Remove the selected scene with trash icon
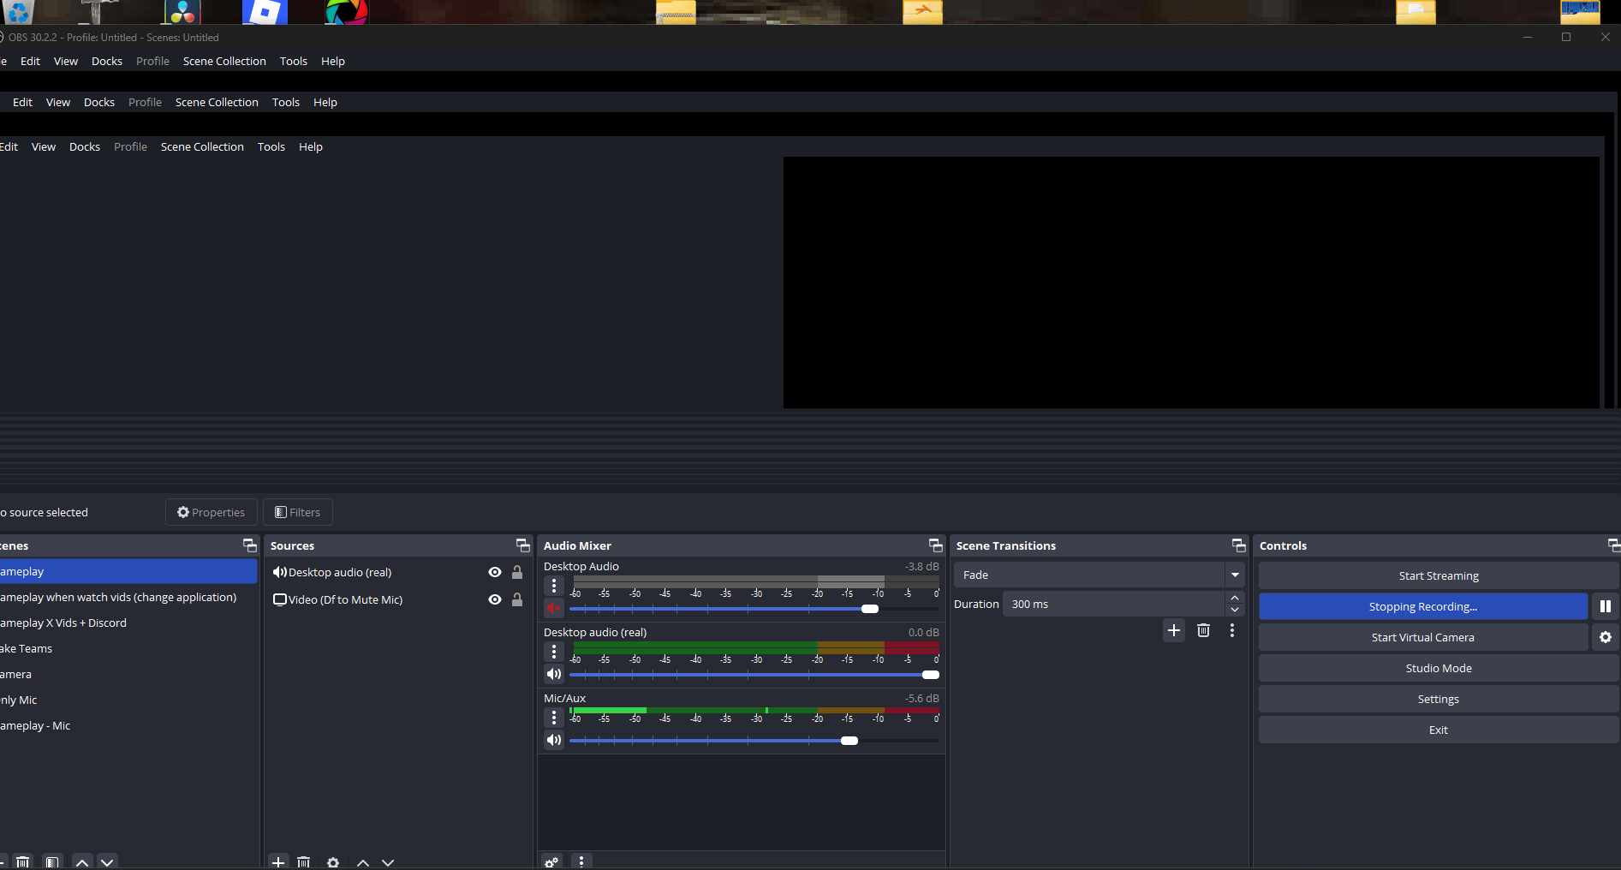 coord(23,862)
